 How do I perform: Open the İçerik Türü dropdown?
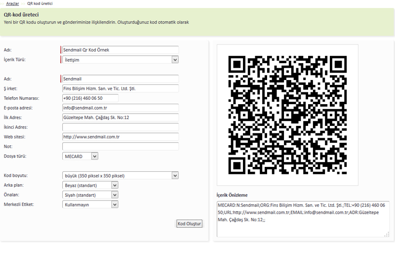click(120, 60)
